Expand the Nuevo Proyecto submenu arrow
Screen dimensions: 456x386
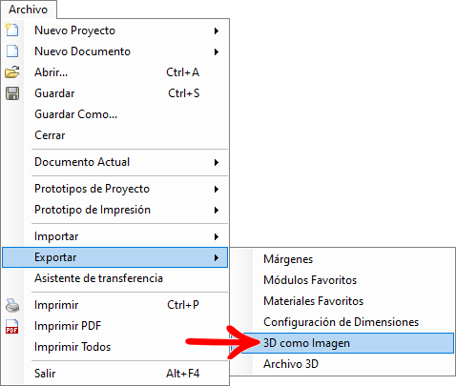click(x=217, y=30)
